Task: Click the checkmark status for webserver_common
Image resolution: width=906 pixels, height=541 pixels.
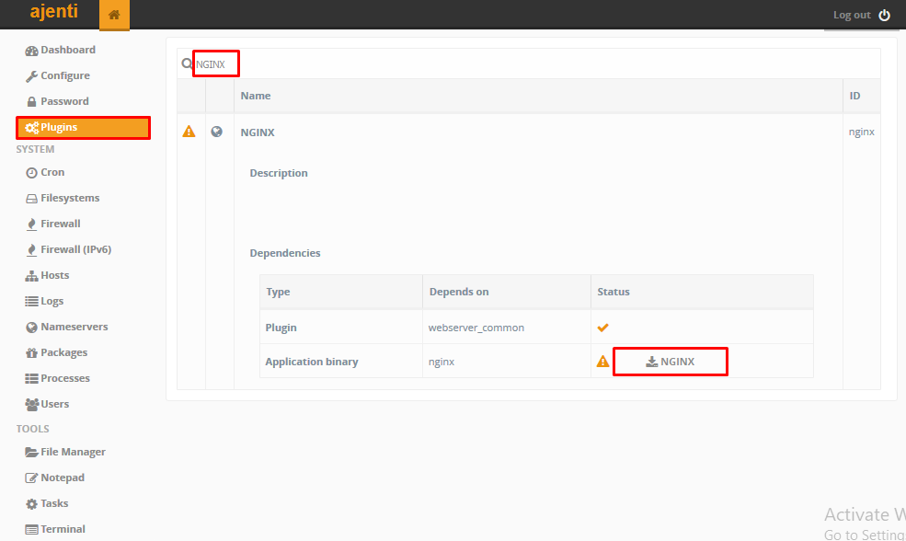Action: click(602, 328)
